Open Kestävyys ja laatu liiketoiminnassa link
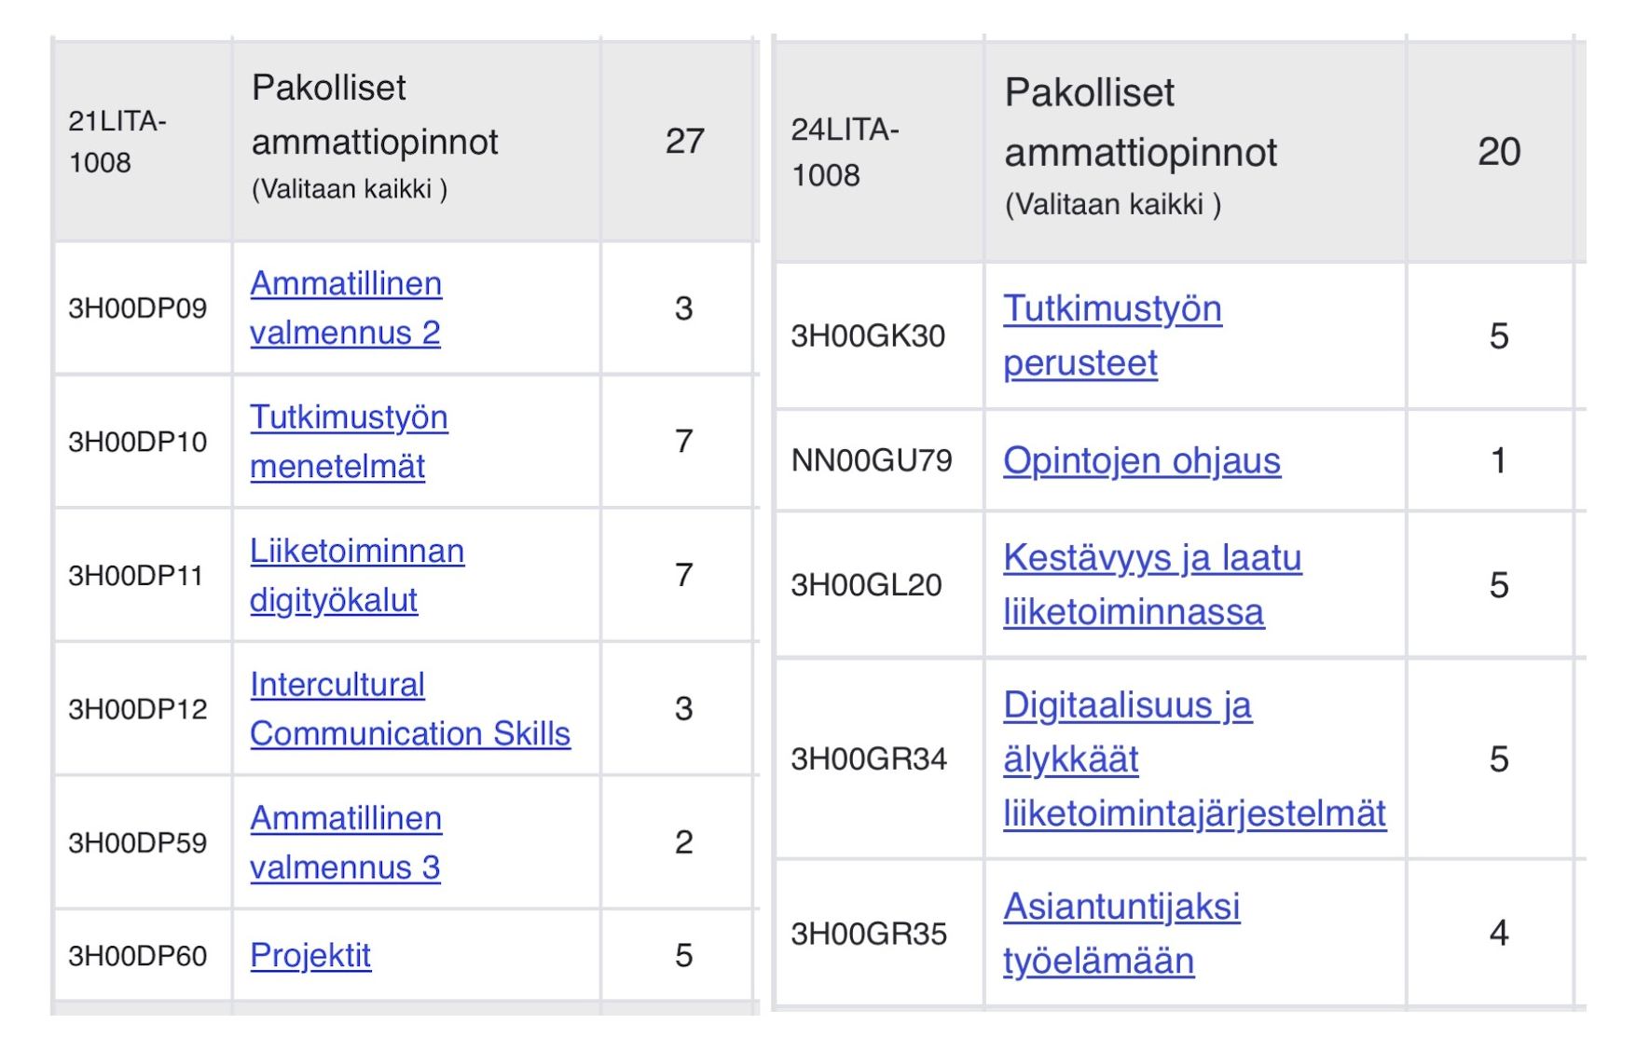This screenshot has width=1636, height=1038. click(x=1151, y=584)
